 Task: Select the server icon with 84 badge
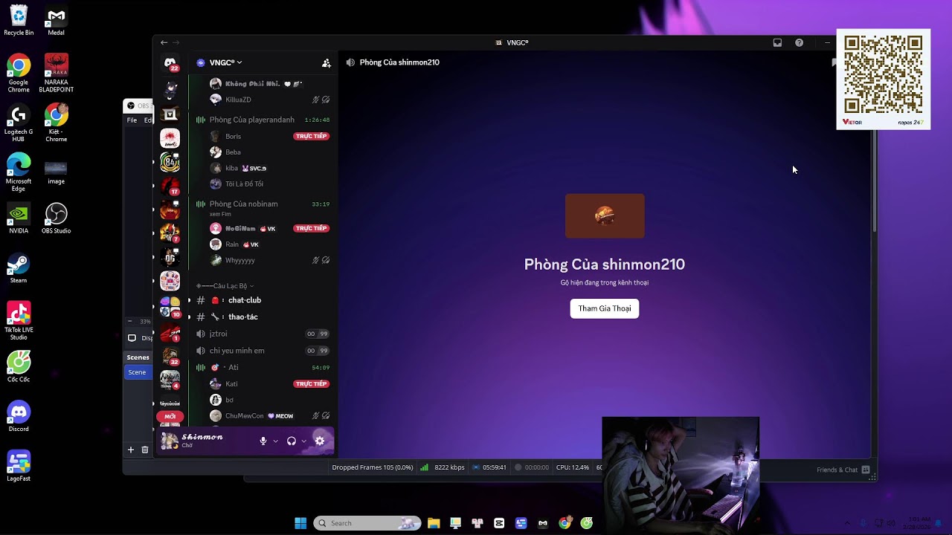170,161
